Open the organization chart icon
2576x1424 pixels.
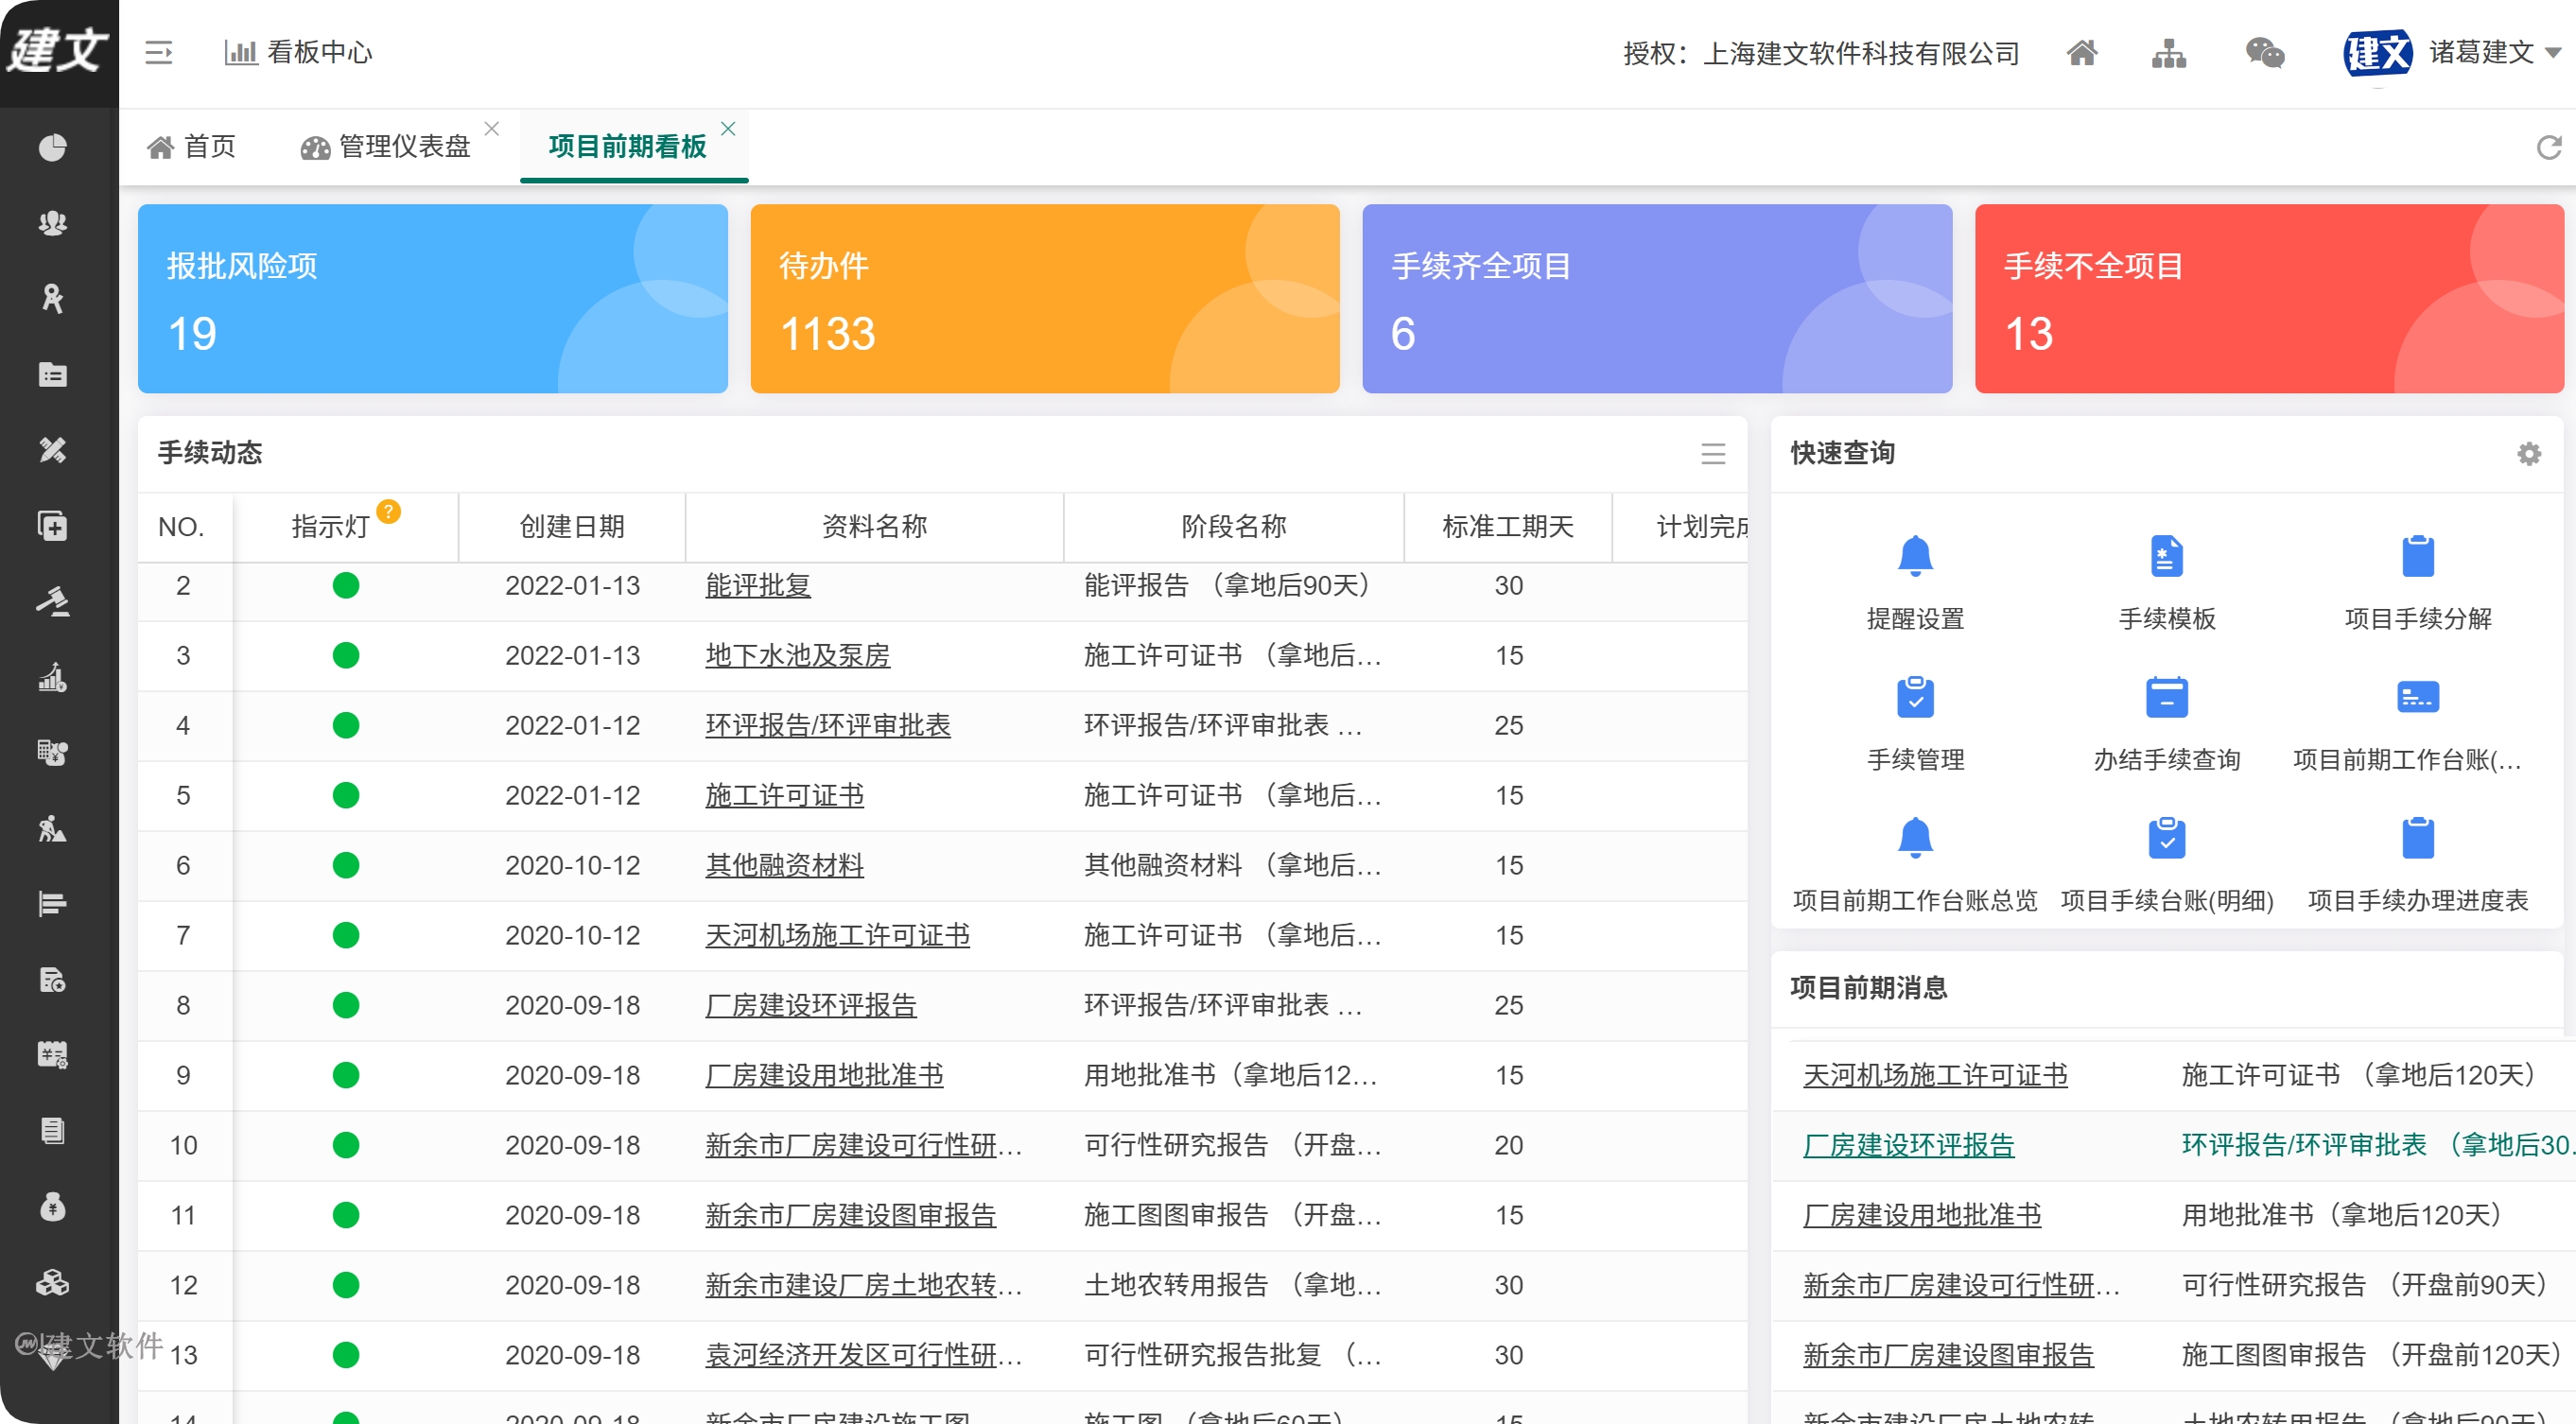click(2169, 52)
